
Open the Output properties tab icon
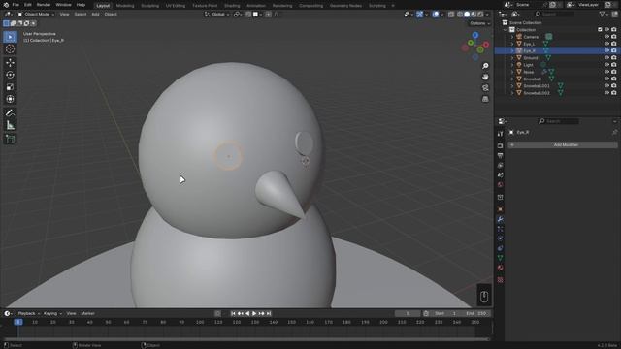pos(501,155)
